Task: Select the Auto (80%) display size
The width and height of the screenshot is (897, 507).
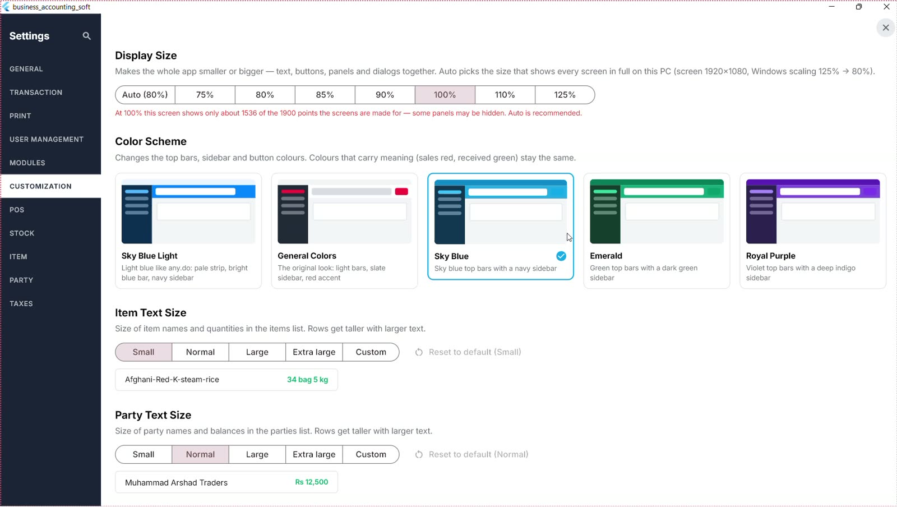Action: [145, 95]
